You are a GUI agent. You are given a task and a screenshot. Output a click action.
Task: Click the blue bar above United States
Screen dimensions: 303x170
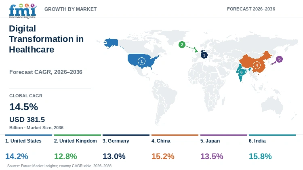coord(29,135)
